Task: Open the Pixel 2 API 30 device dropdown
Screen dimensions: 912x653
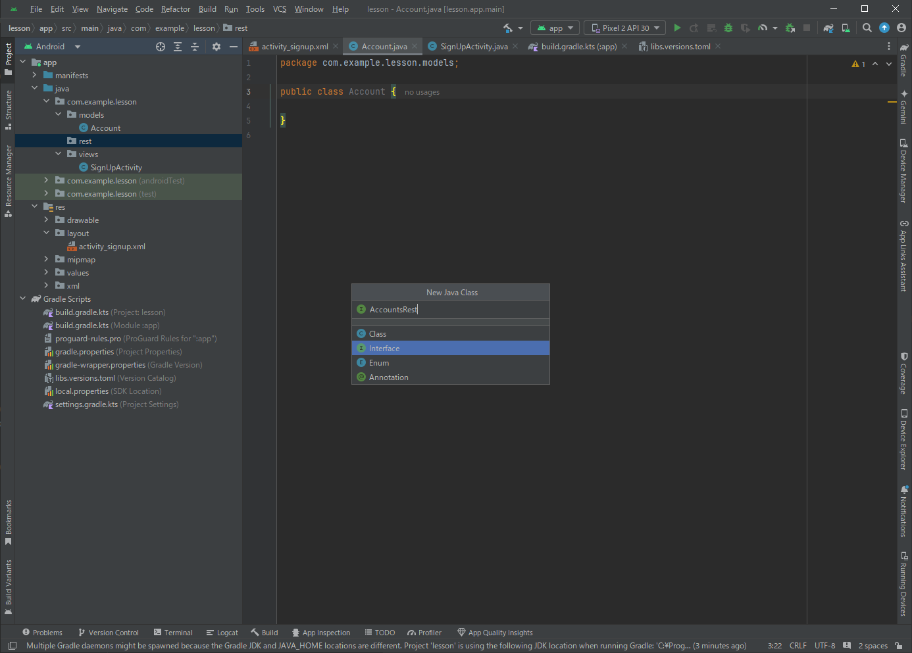Action: 624,28
